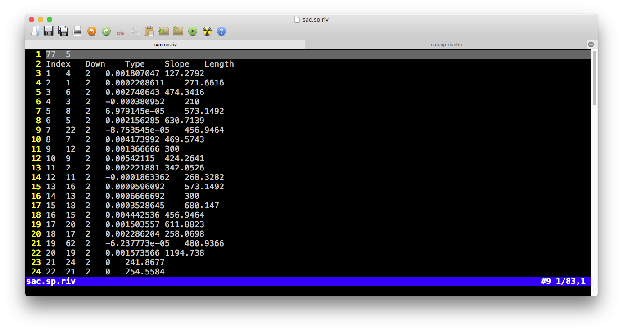Switch to the sac.sp.riv tab
The image size is (623, 332).
tap(165, 45)
